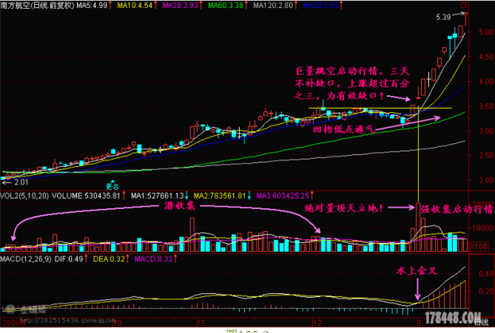Click the cyan 更名 marker on the chart
Screen dimensions: 495x333
pos(112,186)
